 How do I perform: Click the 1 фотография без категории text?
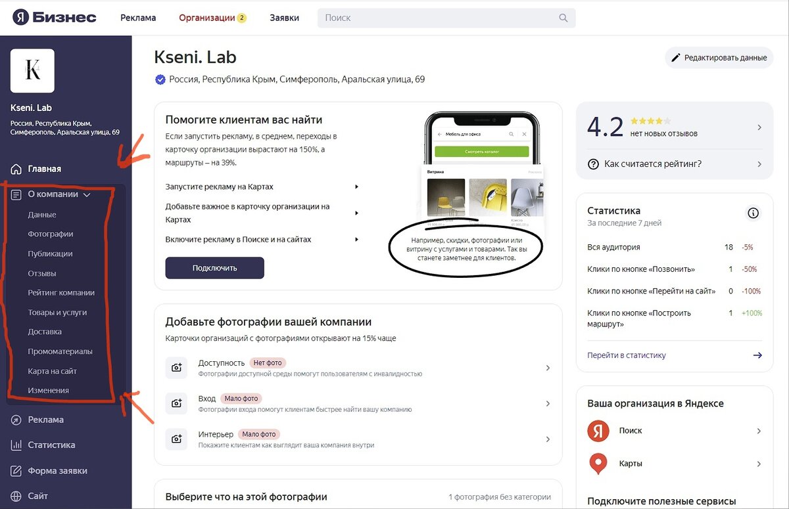(x=500, y=497)
